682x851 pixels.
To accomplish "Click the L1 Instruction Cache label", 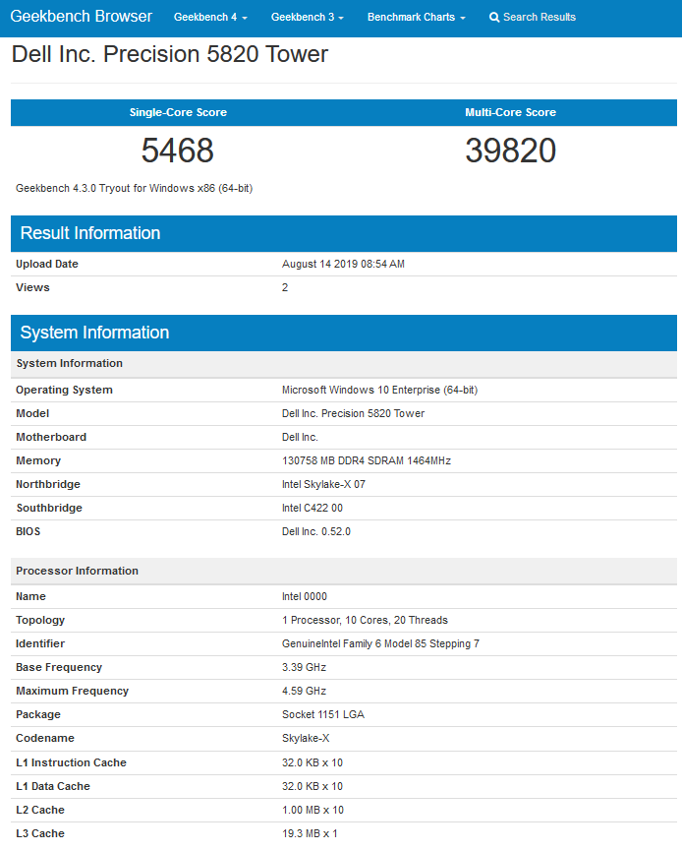I will [x=71, y=762].
